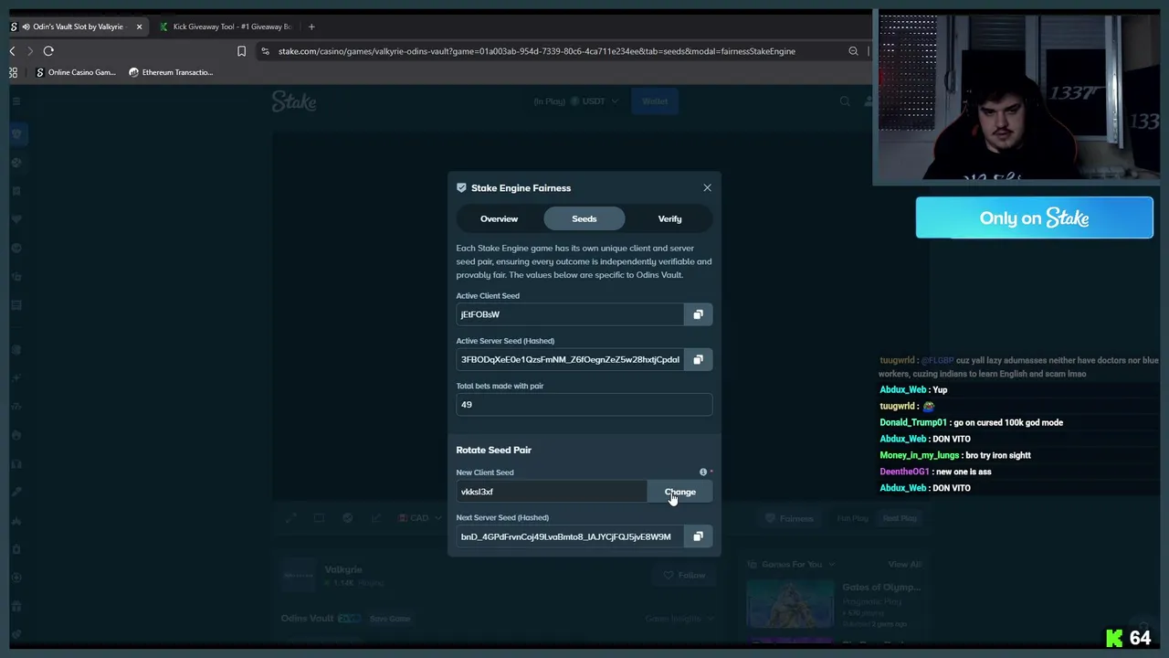This screenshot has width=1169, height=658.
Task: Click the Stake logo in header
Action: [x=294, y=101]
